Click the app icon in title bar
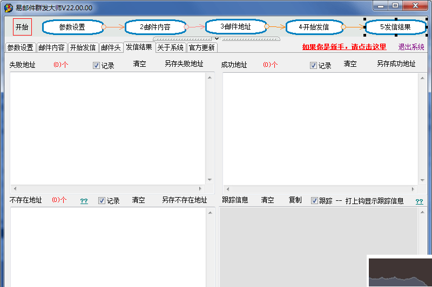 (9, 8)
